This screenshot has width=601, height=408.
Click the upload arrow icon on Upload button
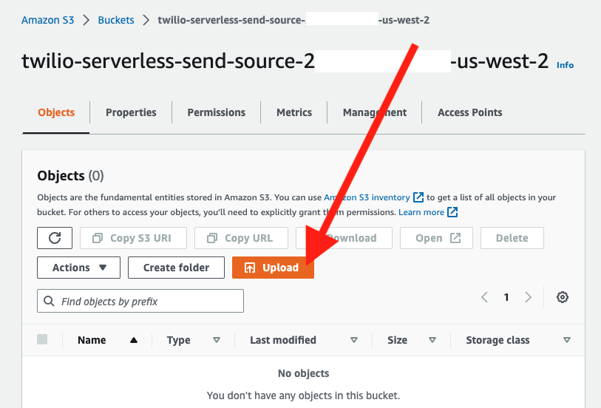[x=250, y=268]
